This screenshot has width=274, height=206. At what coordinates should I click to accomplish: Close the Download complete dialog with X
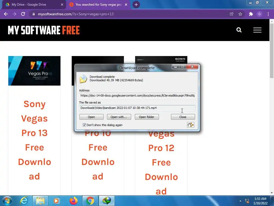[192, 67]
